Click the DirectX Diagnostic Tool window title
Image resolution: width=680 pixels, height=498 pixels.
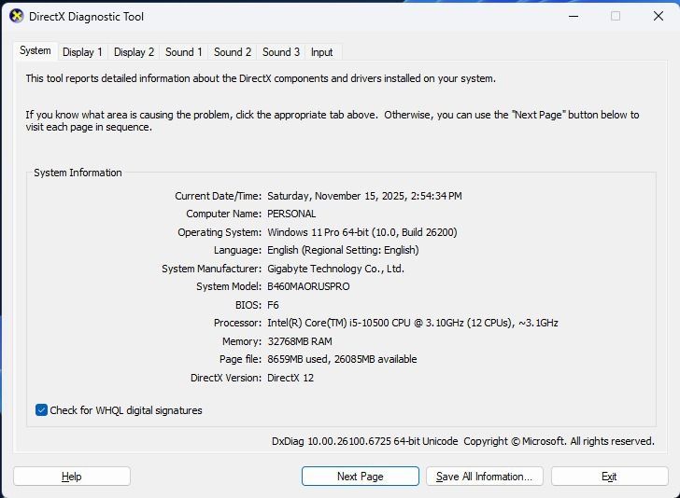(x=86, y=17)
